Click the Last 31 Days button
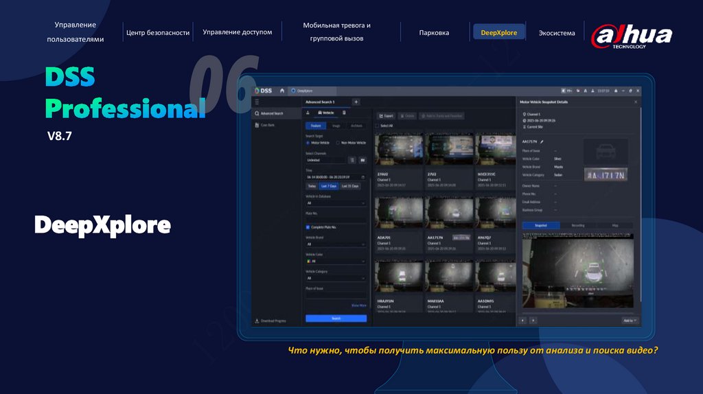The height and width of the screenshot is (394, 703). pyautogui.click(x=350, y=186)
